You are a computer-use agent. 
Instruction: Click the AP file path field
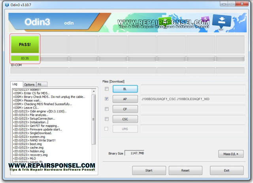tap(193, 99)
